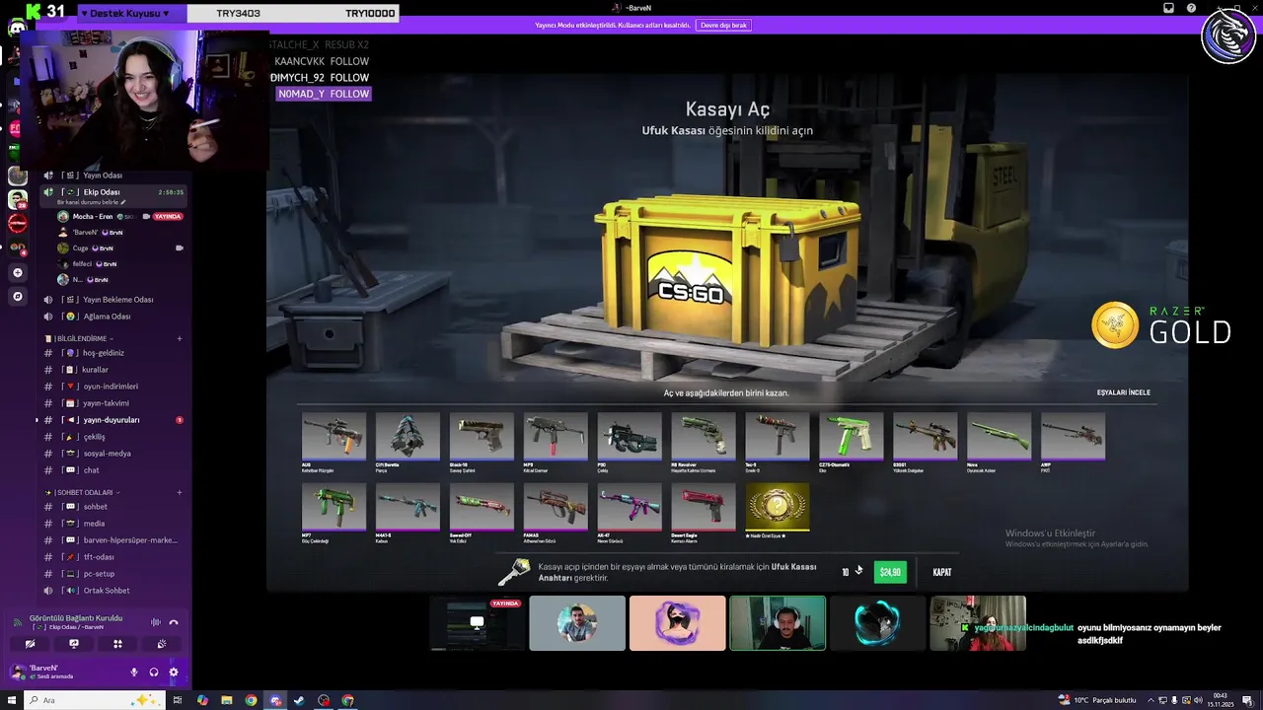Select the P90 skin thumbnail
The height and width of the screenshot is (710, 1263).
click(630, 437)
